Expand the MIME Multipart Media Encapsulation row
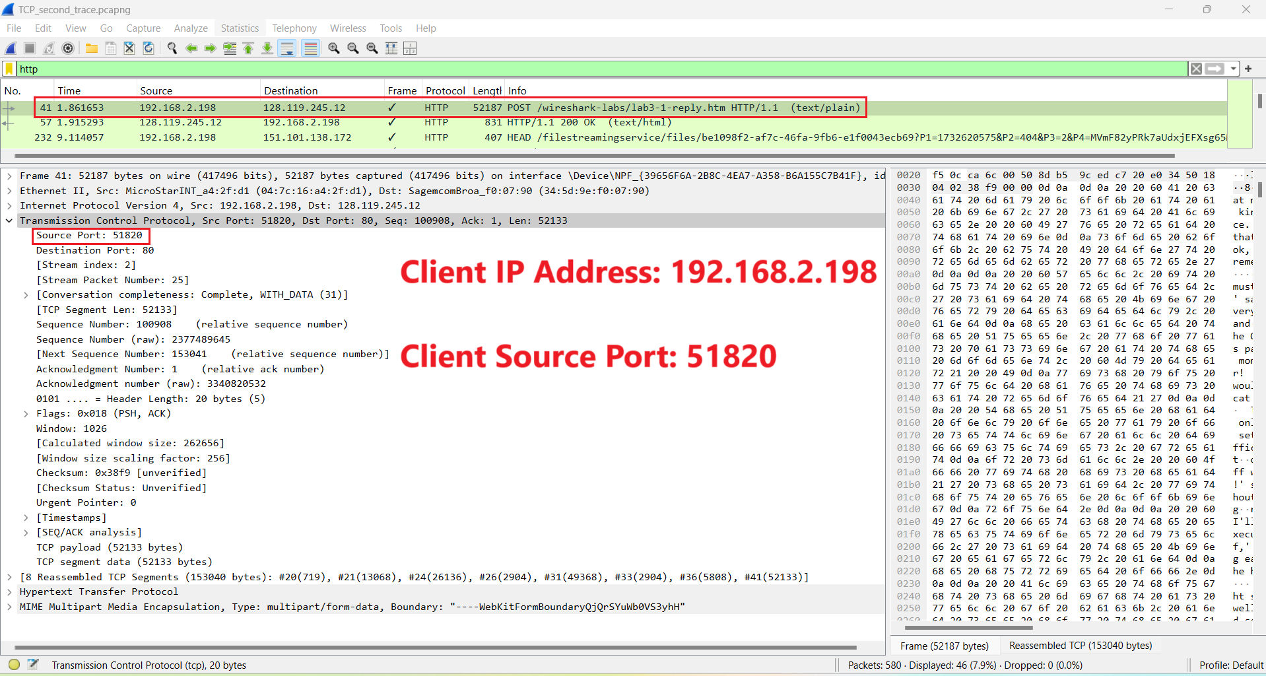This screenshot has width=1266, height=676. tap(9, 607)
